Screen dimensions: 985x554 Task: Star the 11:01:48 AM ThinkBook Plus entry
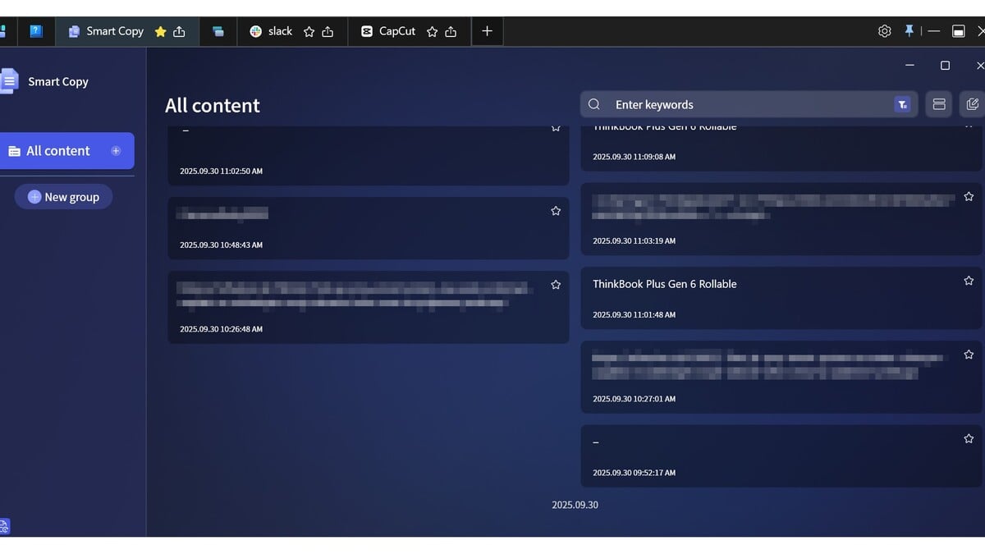pyautogui.click(x=969, y=281)
